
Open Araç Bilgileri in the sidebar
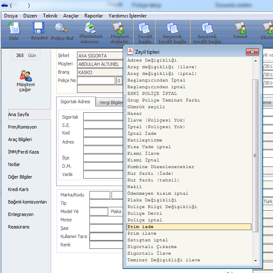pos(20,139)
